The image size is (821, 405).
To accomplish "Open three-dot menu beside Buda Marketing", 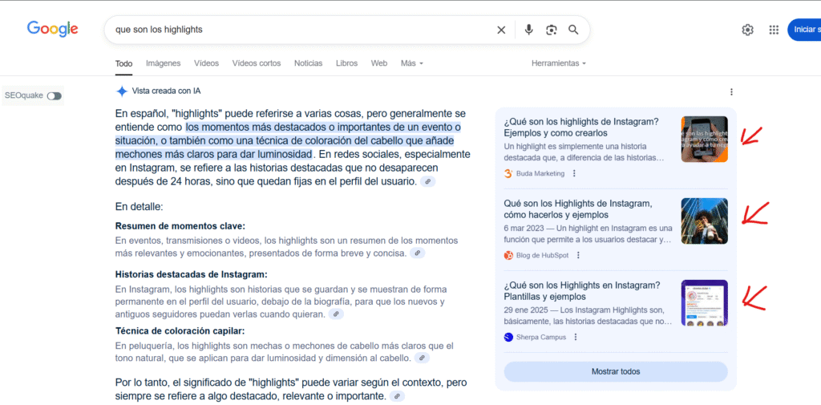I will point(574,173).
